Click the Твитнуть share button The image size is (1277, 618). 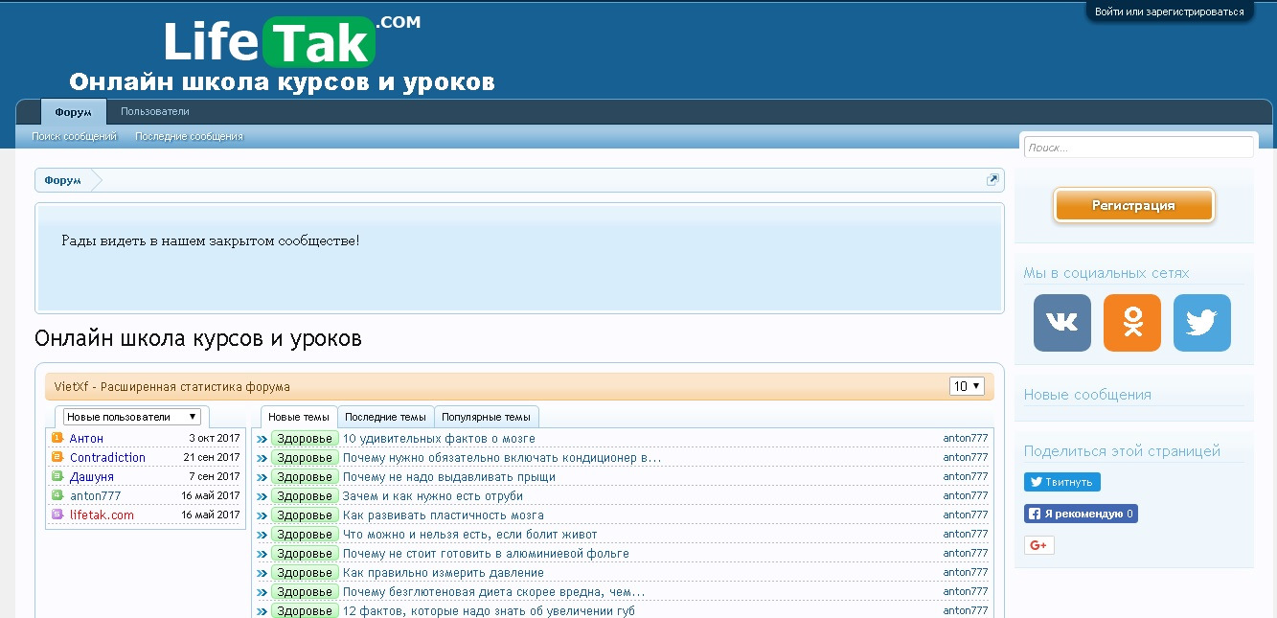(x=1062, y=482)
